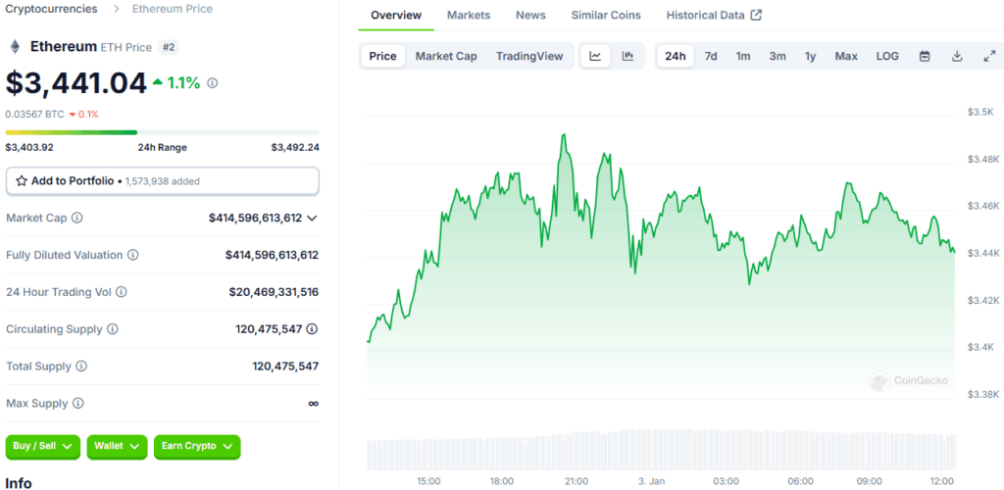This screenshot has width=1004, height=490.
Task: Set chart range to 7d
Action: 711,56
